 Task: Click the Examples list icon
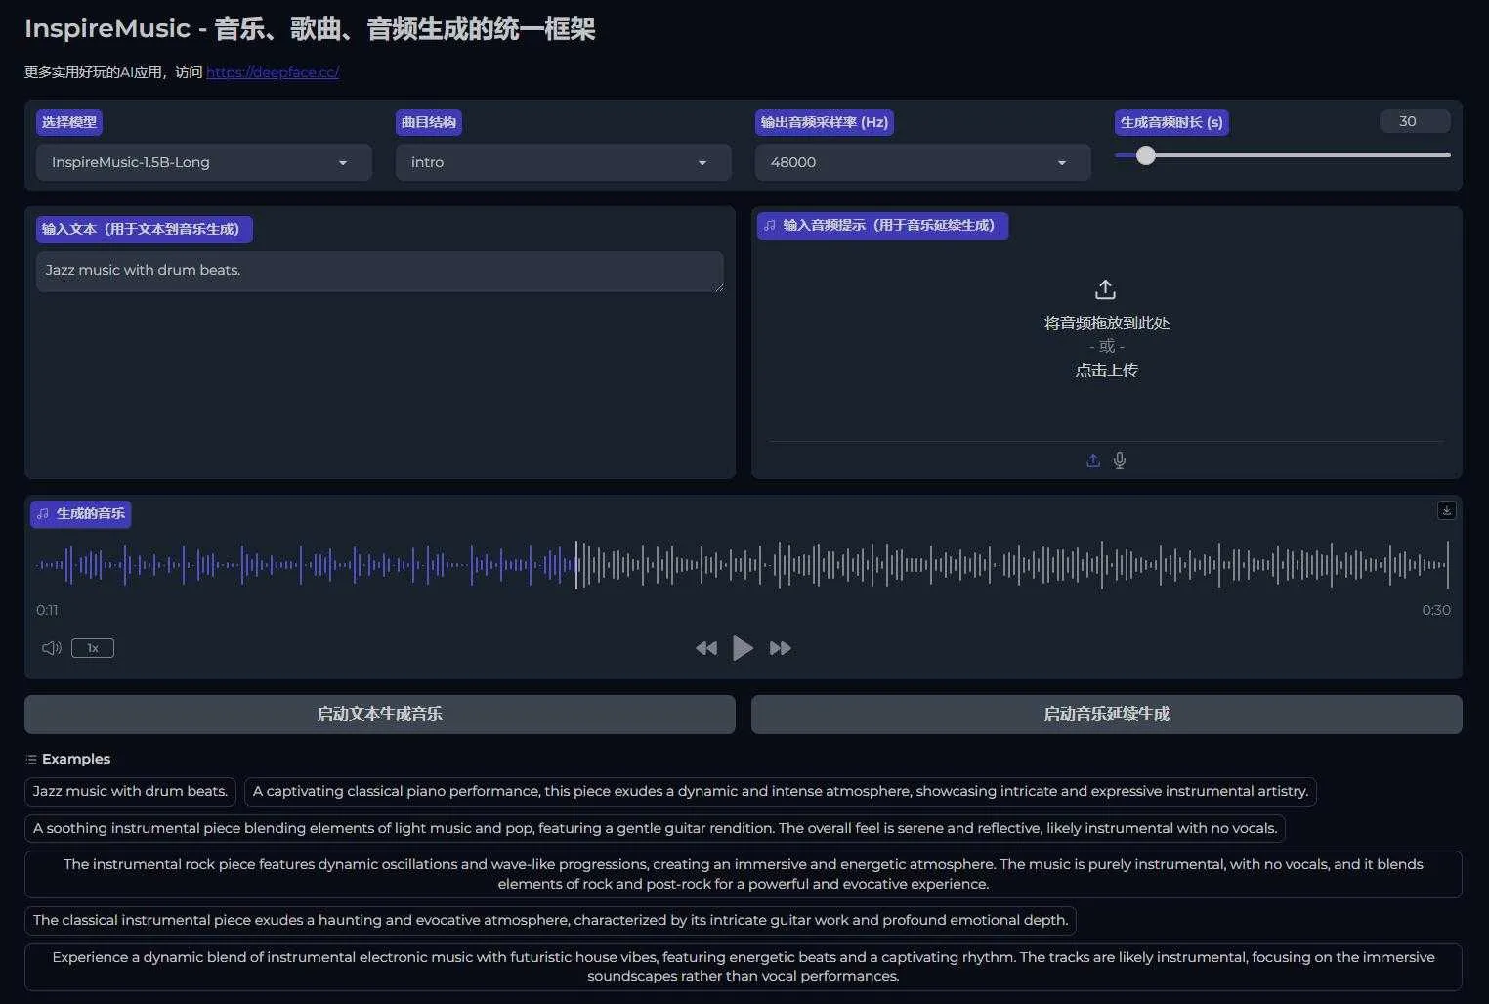[x=31, y=760]
